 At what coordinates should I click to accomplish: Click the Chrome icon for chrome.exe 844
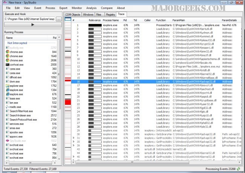tap(8, 52)
